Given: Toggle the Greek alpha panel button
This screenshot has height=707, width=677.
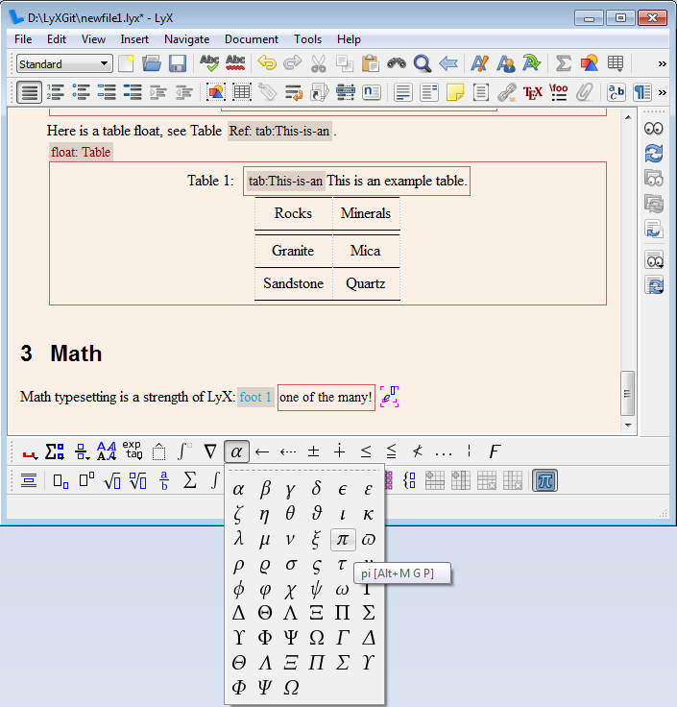Looking at the screenshot, I should [x=236, y=451].
